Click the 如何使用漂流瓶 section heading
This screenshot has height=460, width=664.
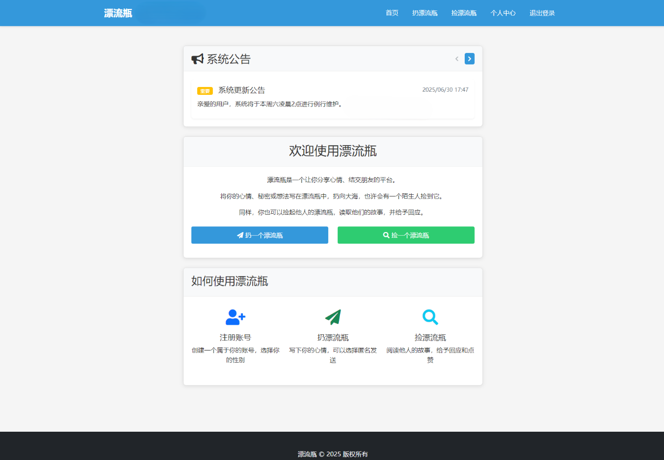pyautogui.click(x=230, y=281)
